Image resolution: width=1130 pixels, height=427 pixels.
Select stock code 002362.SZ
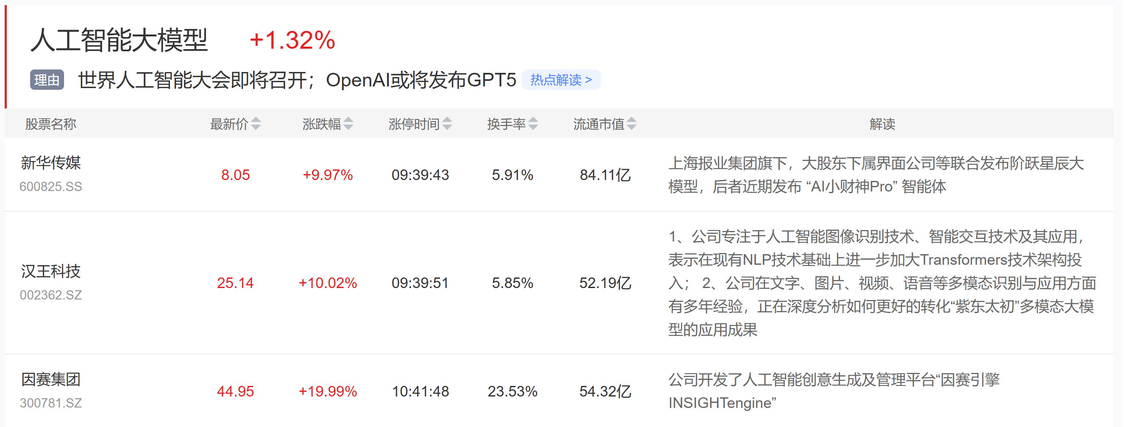pos(51,295)
